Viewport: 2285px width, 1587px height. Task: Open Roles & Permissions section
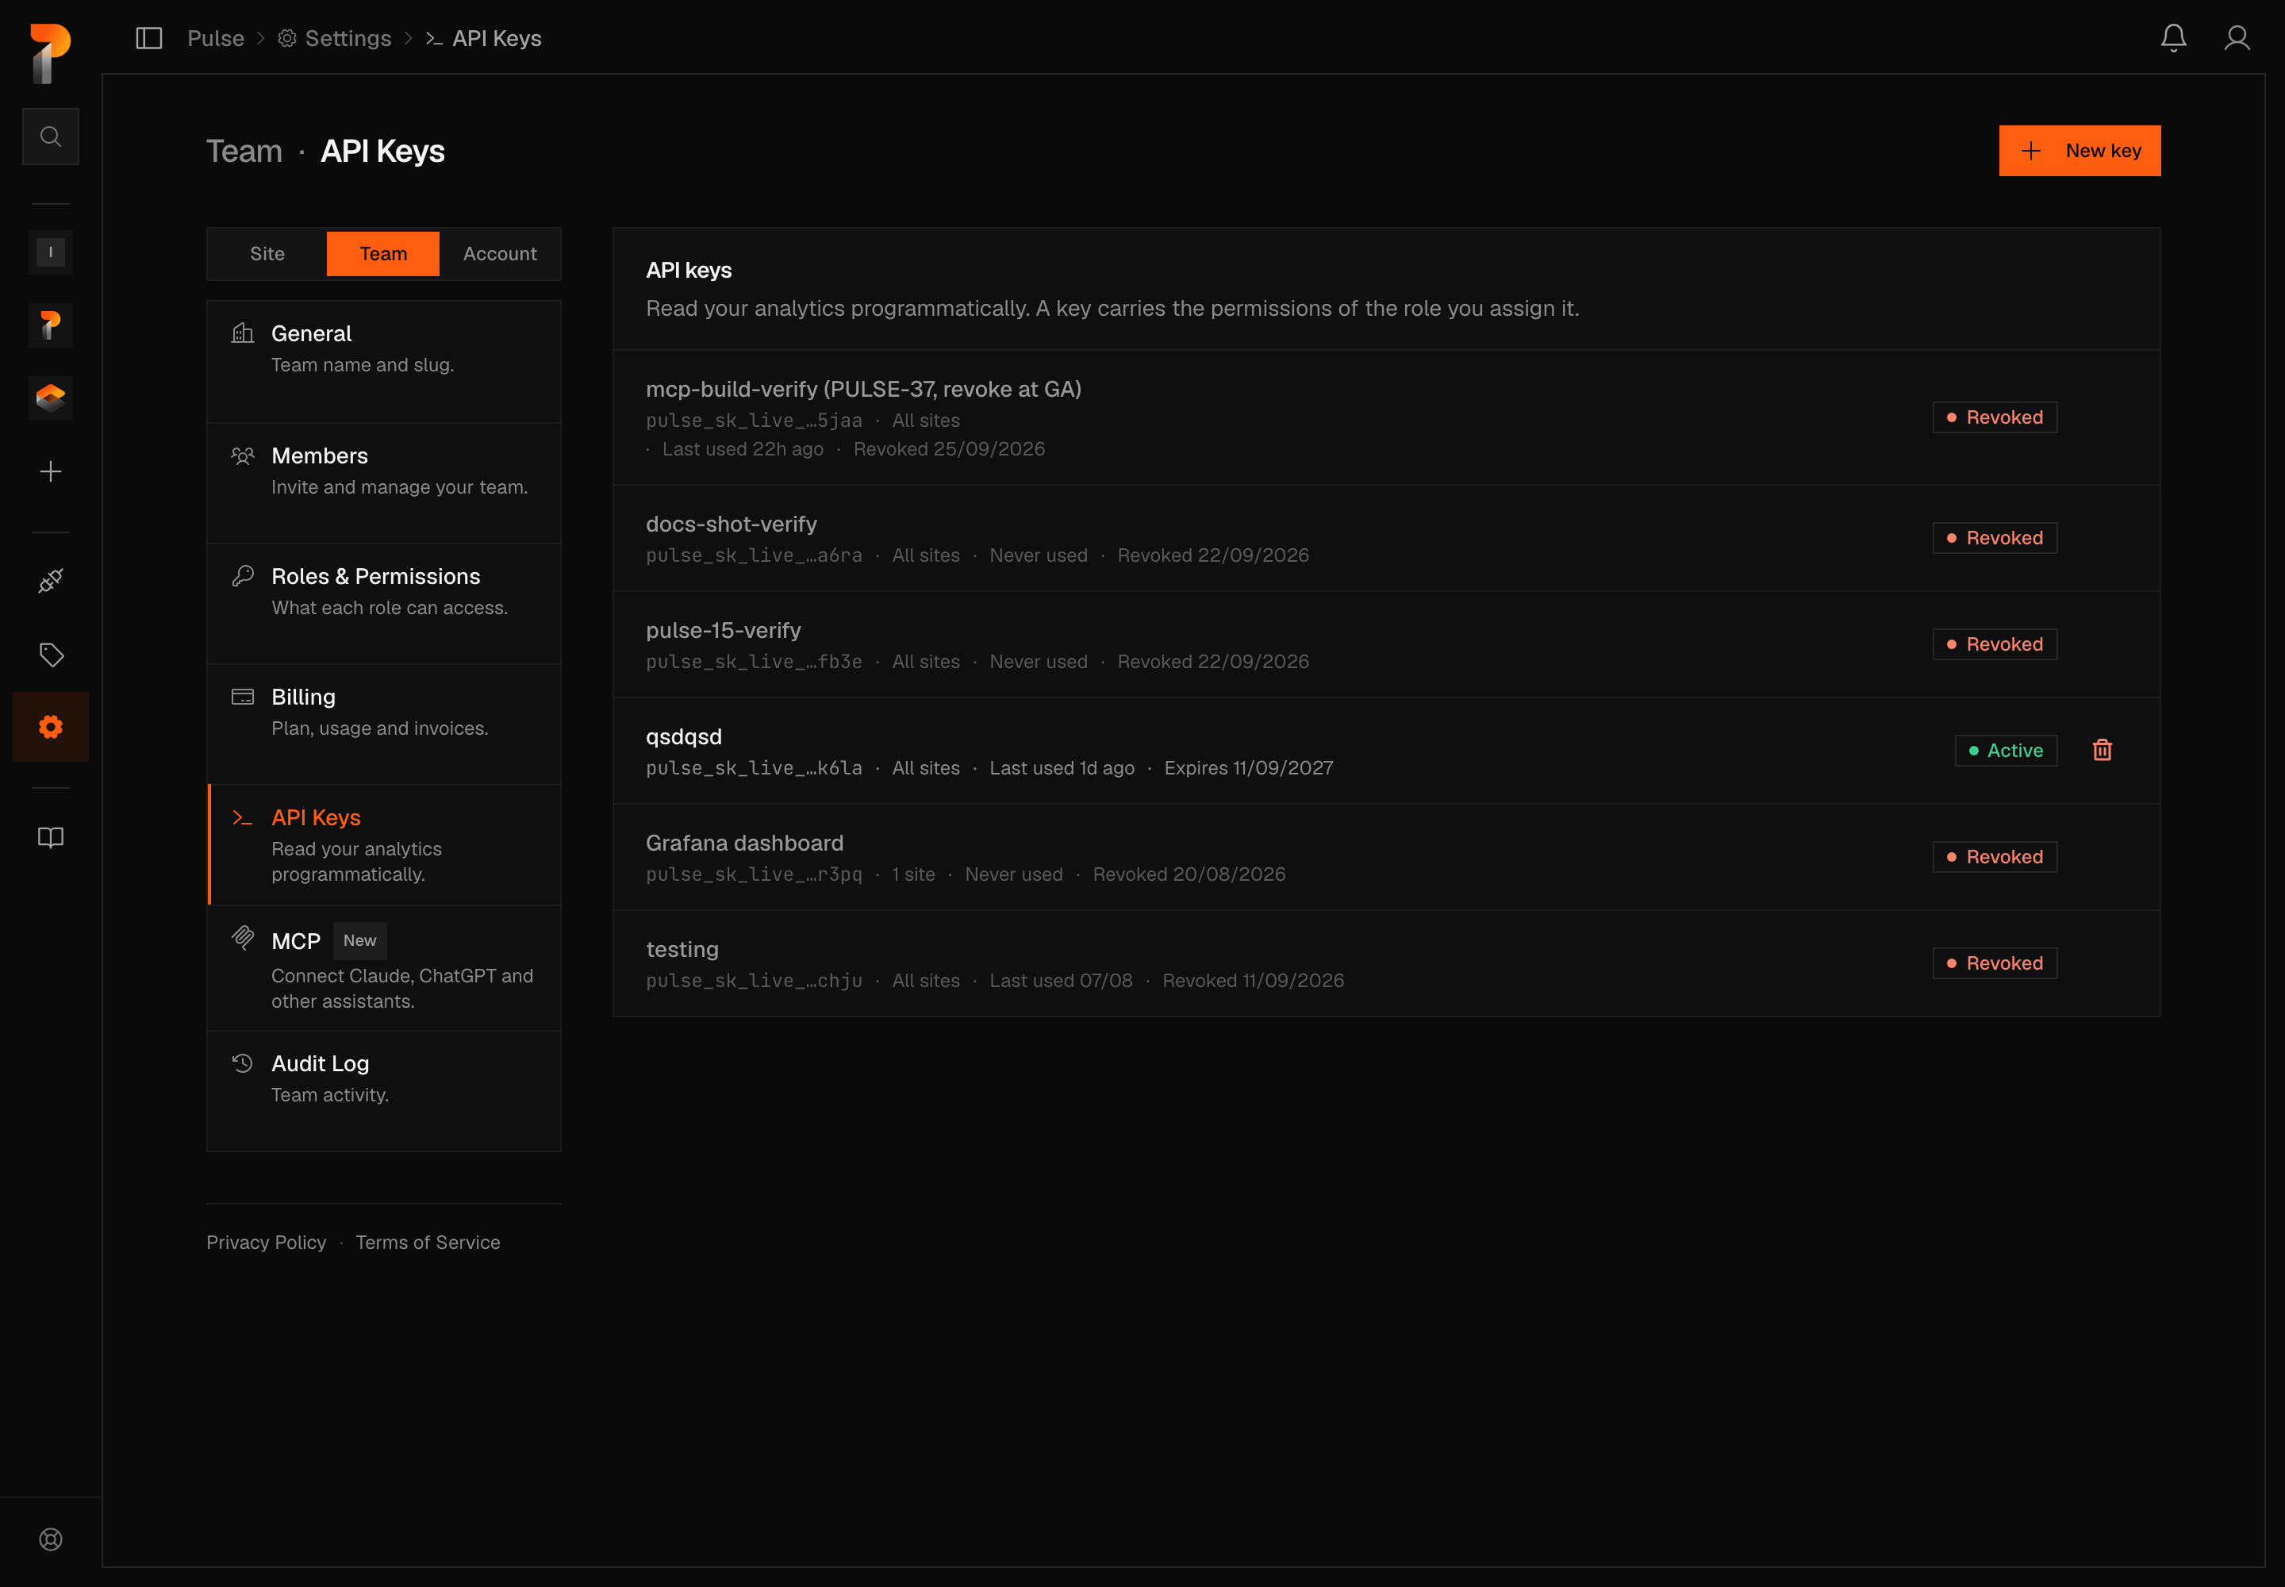pyautogui.click(x=384, y=604)
